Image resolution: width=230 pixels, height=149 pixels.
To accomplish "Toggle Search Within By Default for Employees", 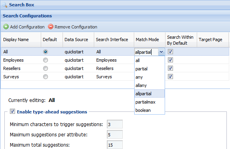I will pyautogui.click(x=170, y=60).
